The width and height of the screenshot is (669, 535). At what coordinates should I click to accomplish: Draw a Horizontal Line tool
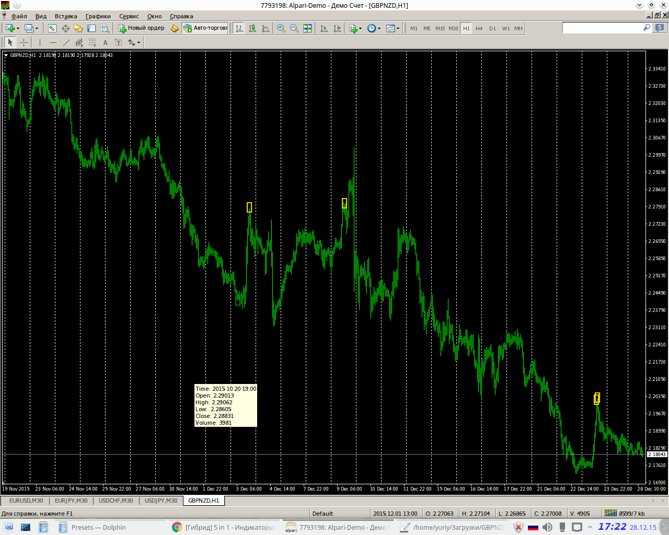[x=53, y=42]
